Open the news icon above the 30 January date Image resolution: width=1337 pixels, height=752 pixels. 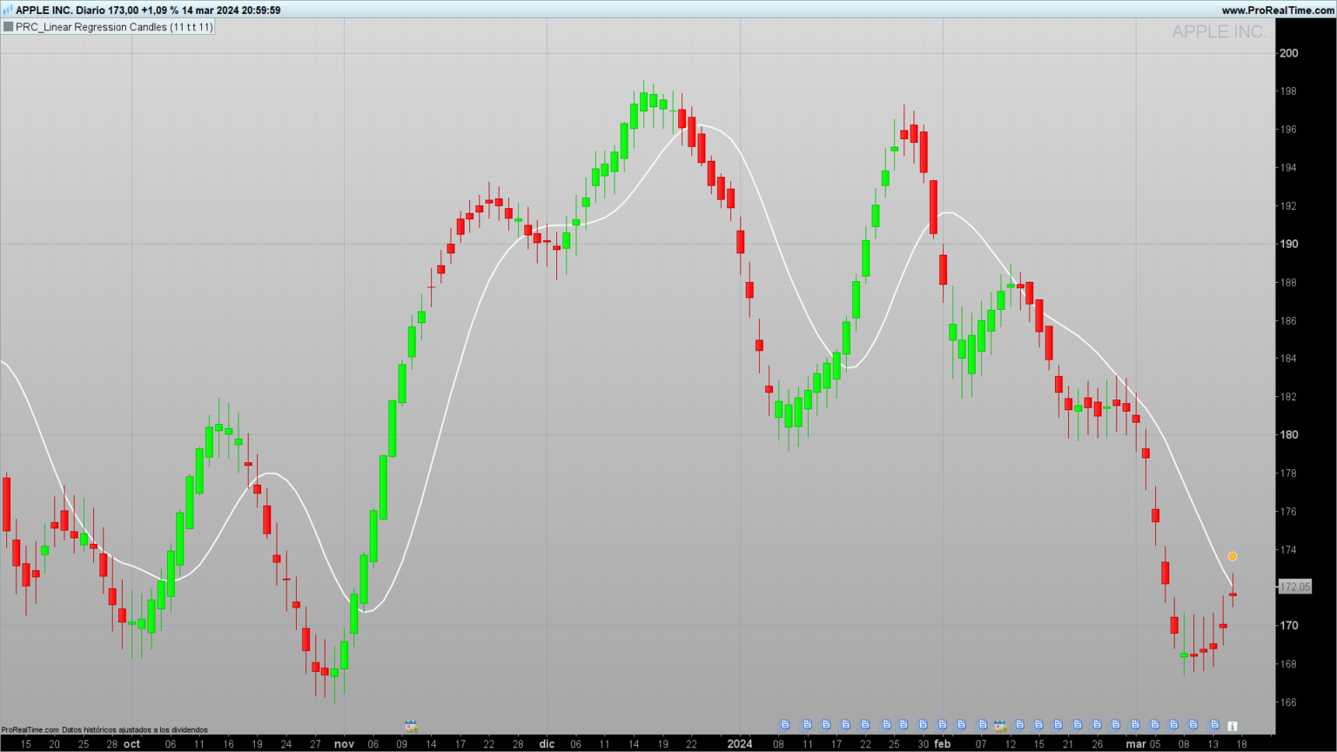pos(923,725)
